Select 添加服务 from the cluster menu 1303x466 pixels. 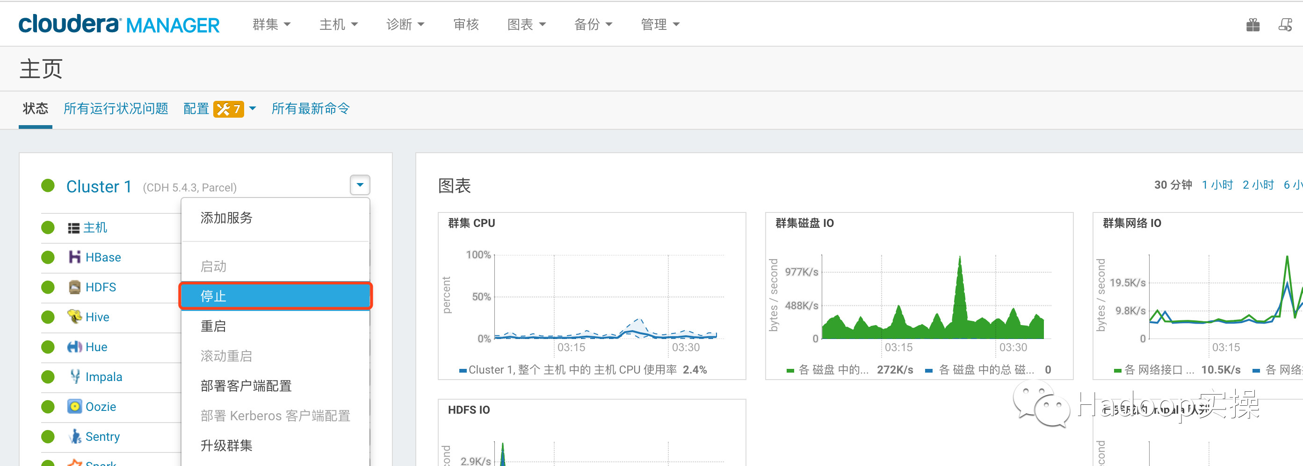click(275, 218)
